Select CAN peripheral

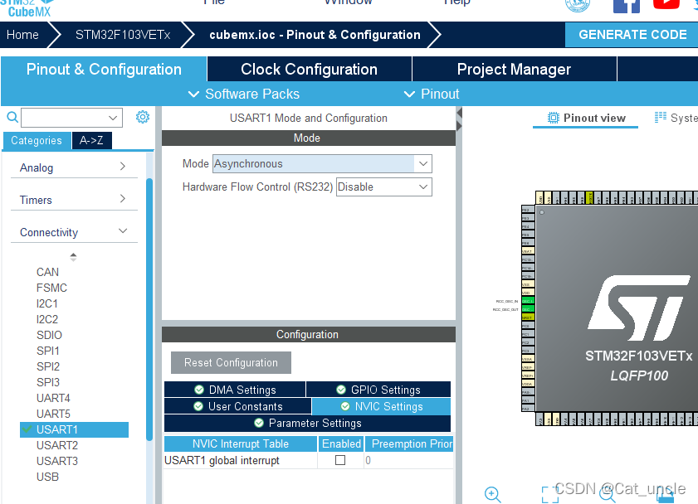[47, 272]
